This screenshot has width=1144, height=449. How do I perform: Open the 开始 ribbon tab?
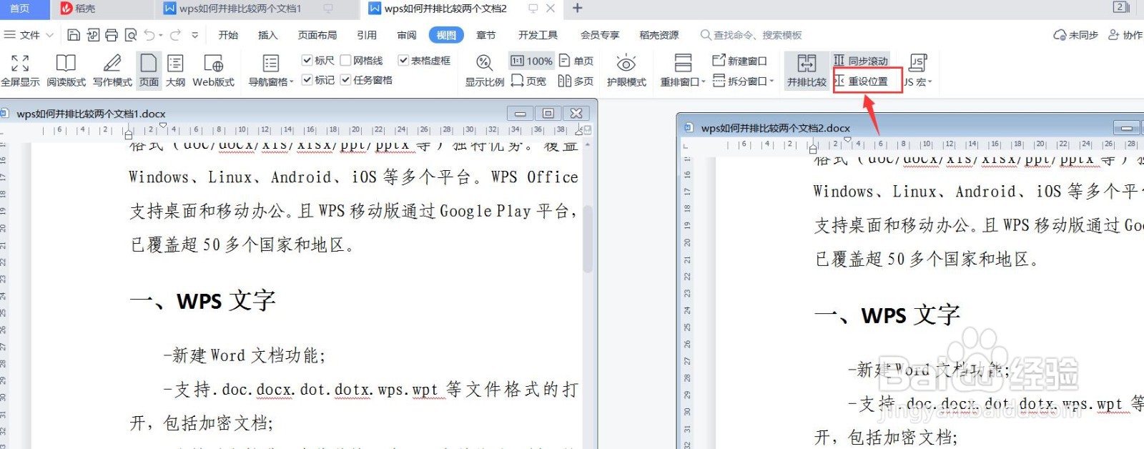tap(228, 34)
